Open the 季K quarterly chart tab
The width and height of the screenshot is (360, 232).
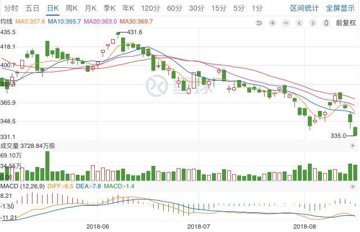[x=109, y=8]
